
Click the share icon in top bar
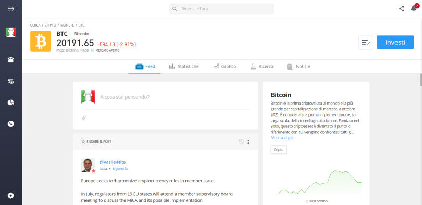pyautogui.click(x=402, y=9)
